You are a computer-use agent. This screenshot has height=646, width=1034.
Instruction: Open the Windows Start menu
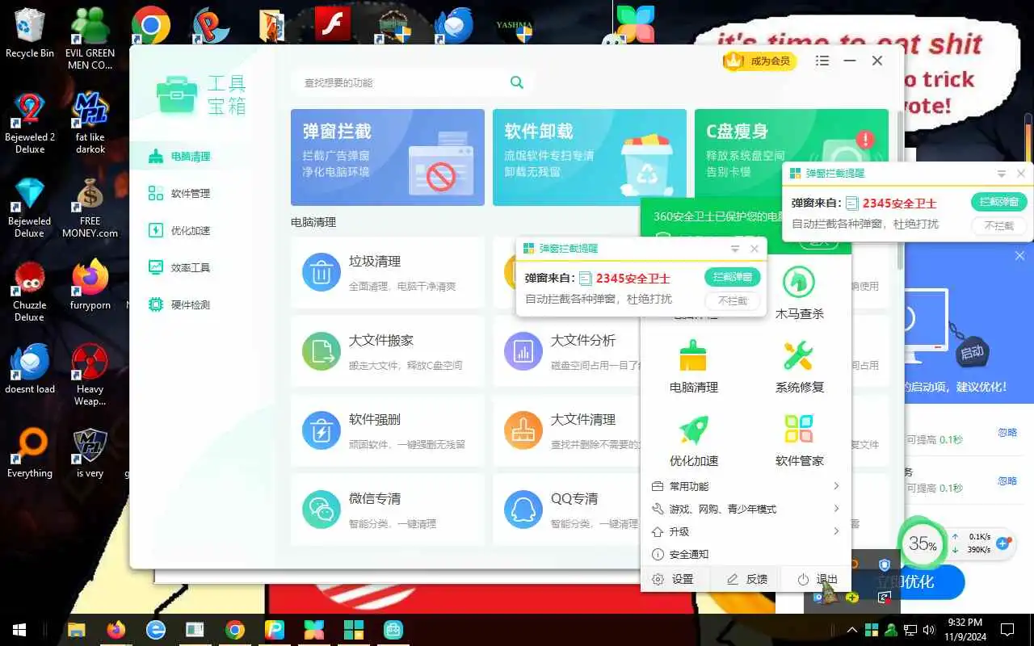coord(19,630)
